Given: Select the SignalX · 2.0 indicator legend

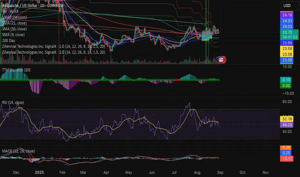Looking at the screenshot, I should [53, 52].
